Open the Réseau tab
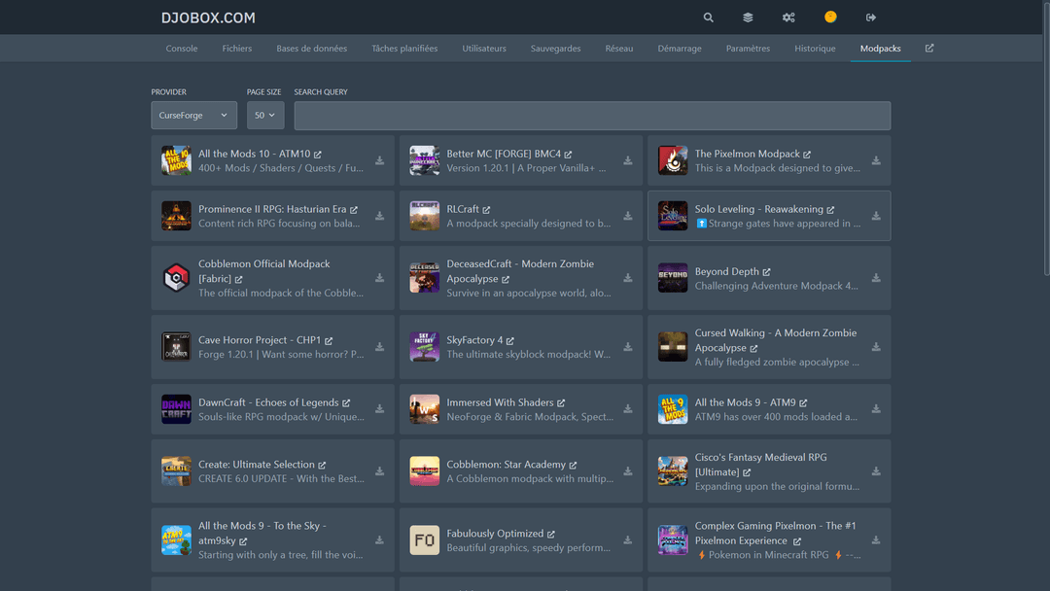 coord(618,49)
